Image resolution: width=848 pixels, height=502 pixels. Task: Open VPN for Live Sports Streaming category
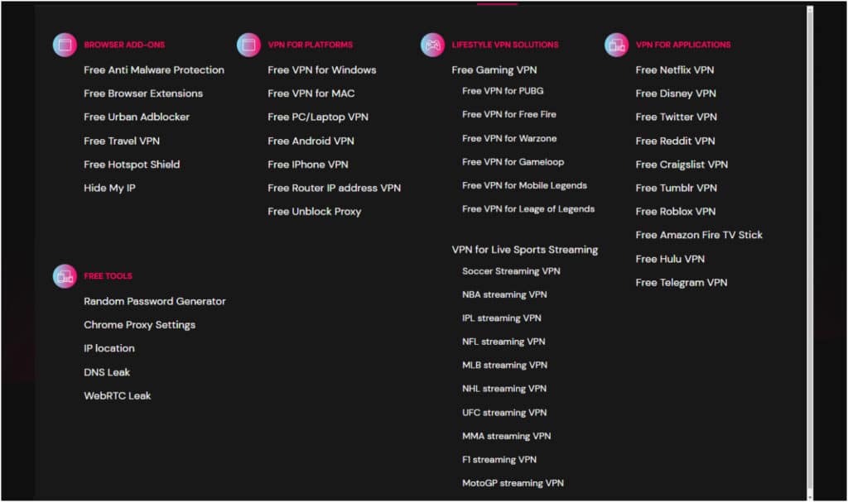pos(524,249)
